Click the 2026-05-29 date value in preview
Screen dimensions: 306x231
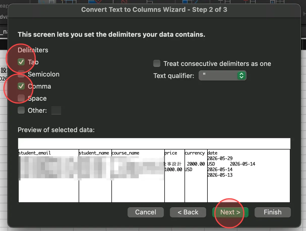click(x=220, y=159)
